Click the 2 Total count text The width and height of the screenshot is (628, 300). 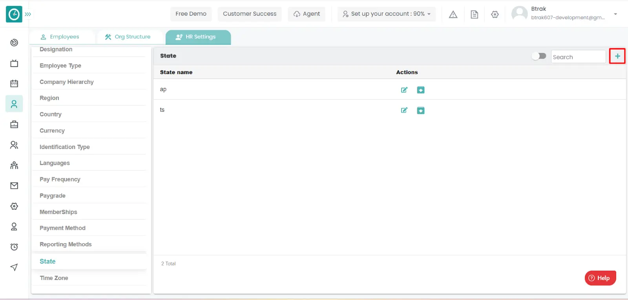coord(168,264)
